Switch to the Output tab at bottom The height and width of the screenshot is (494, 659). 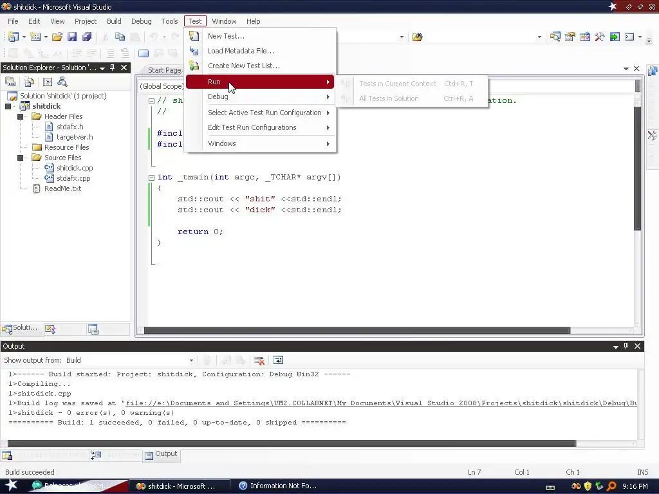pos(162,454)
